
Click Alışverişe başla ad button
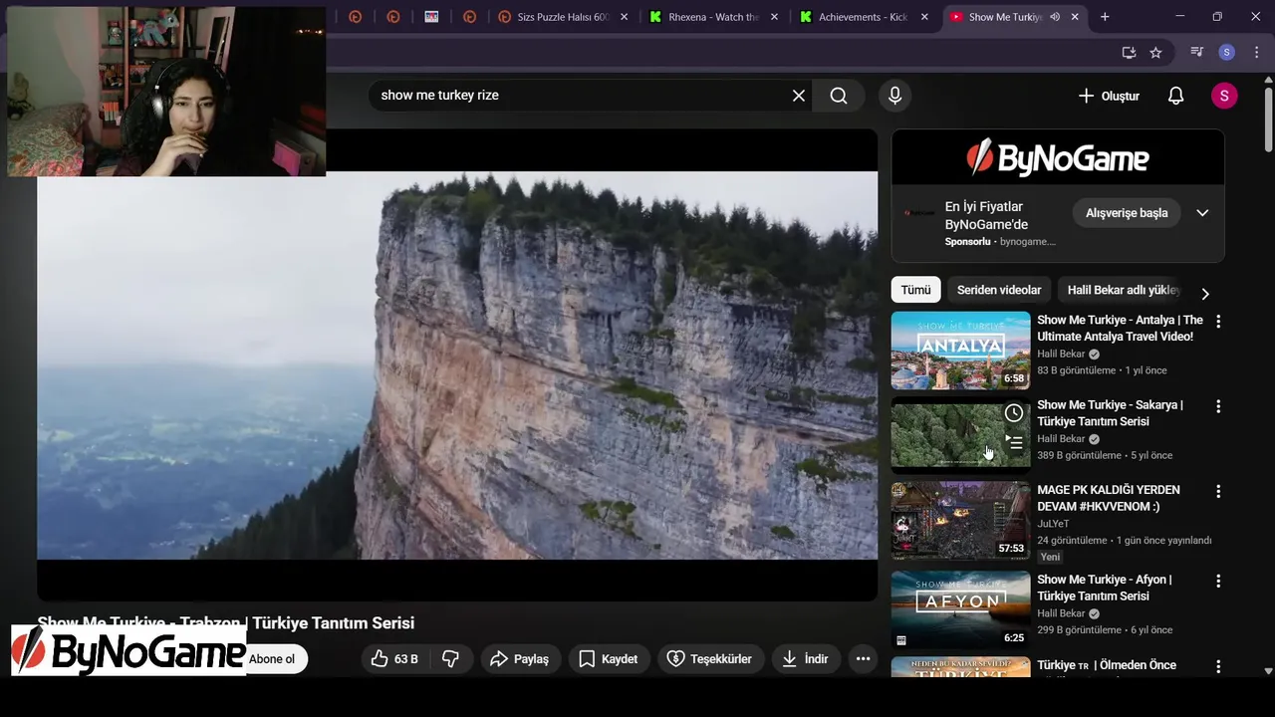tap(1127, 213)
